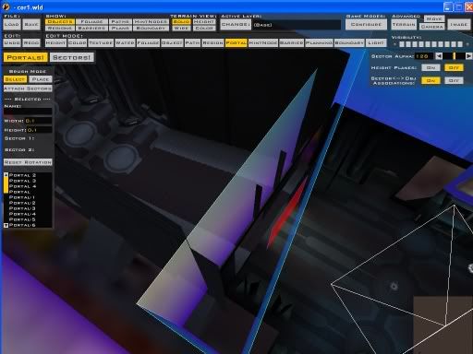Switch to Water edit mode
The height and width of the screenshot is (354, 473).
[125, 43]
